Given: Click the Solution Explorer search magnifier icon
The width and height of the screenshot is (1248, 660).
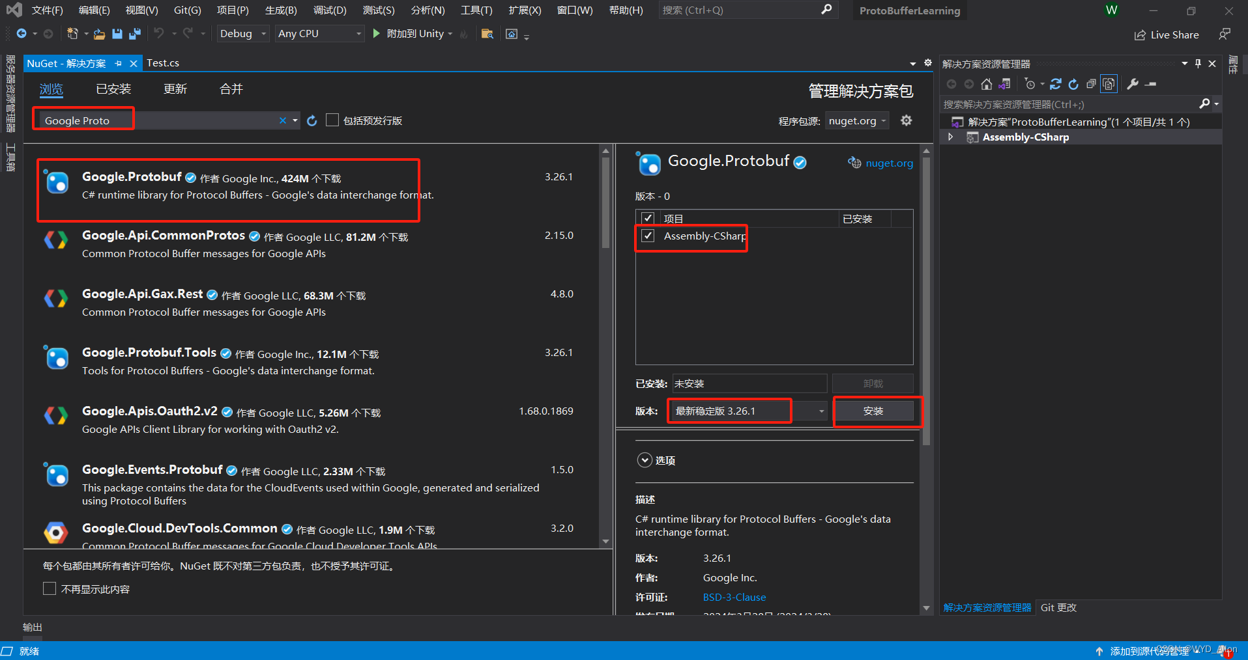Looking at the screenshot, I should pyautogui.click(x=1204, y=103).
